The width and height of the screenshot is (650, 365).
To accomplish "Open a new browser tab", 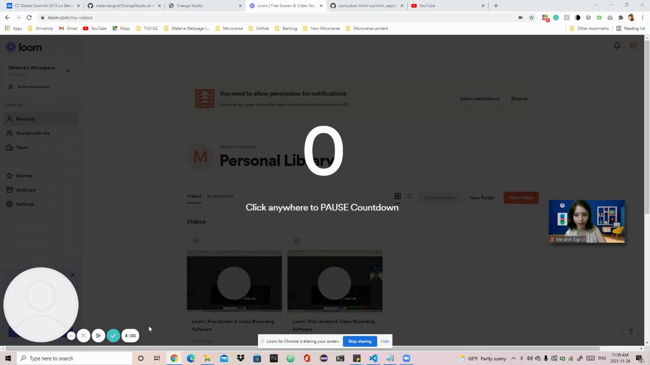I will point(496,6).
